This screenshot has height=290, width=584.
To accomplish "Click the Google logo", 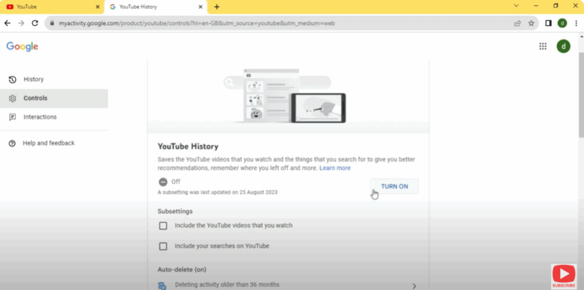I will click(x=22, y=47).
